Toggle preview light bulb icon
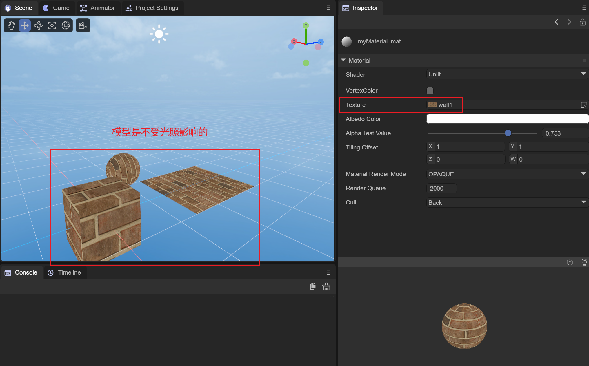Viewport: 589px width, 366px height. 584,262
